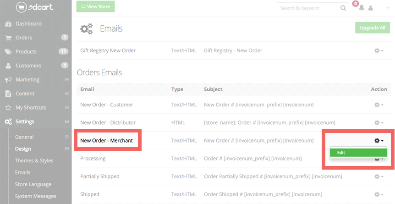395x204 pixels.
Task: Open Dashboard in the sidebar
Action: (x=28, y=24)
